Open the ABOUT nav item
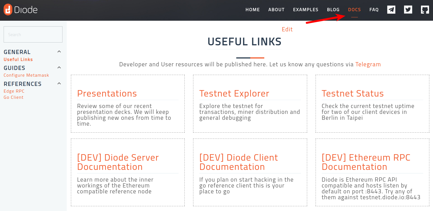The height and width of the screenshot is (211, 433). point(276,10)
